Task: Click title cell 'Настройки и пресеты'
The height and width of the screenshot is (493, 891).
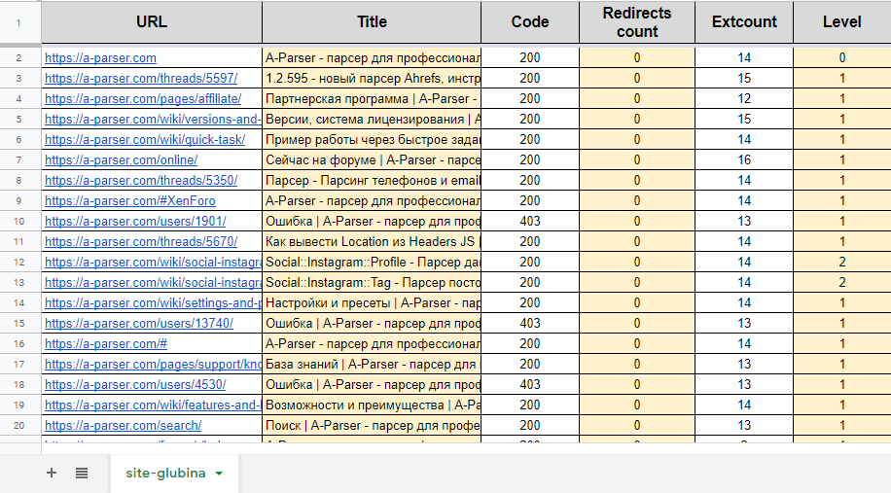Action: (x=372, y=303)
